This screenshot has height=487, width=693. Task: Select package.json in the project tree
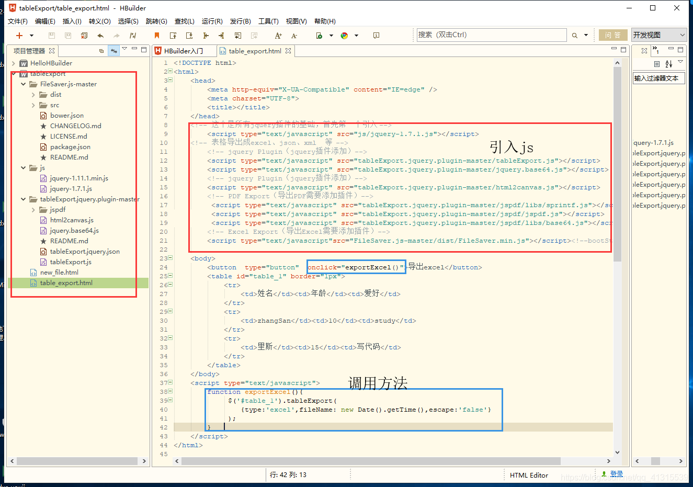(x=70, y=147)
